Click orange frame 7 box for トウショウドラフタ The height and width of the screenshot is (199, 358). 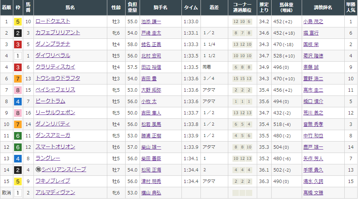coord(18,79)
